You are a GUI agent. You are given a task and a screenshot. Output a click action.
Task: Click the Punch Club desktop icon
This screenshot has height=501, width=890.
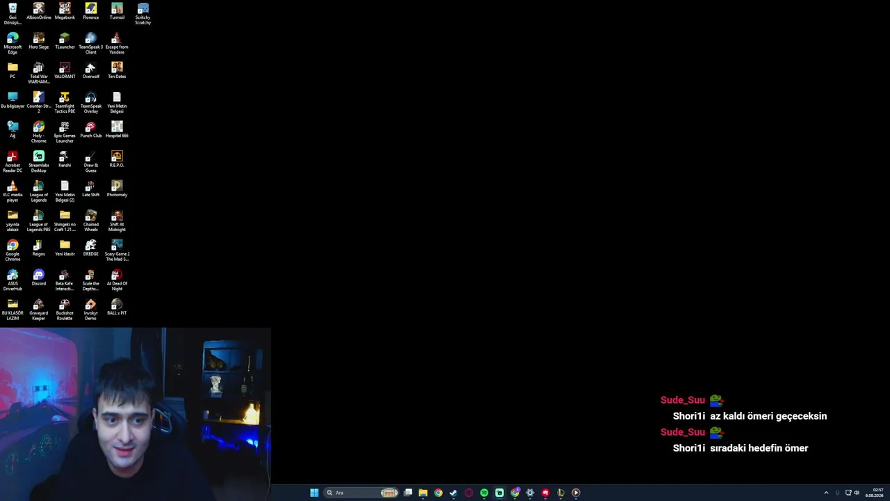click(91, 129)
